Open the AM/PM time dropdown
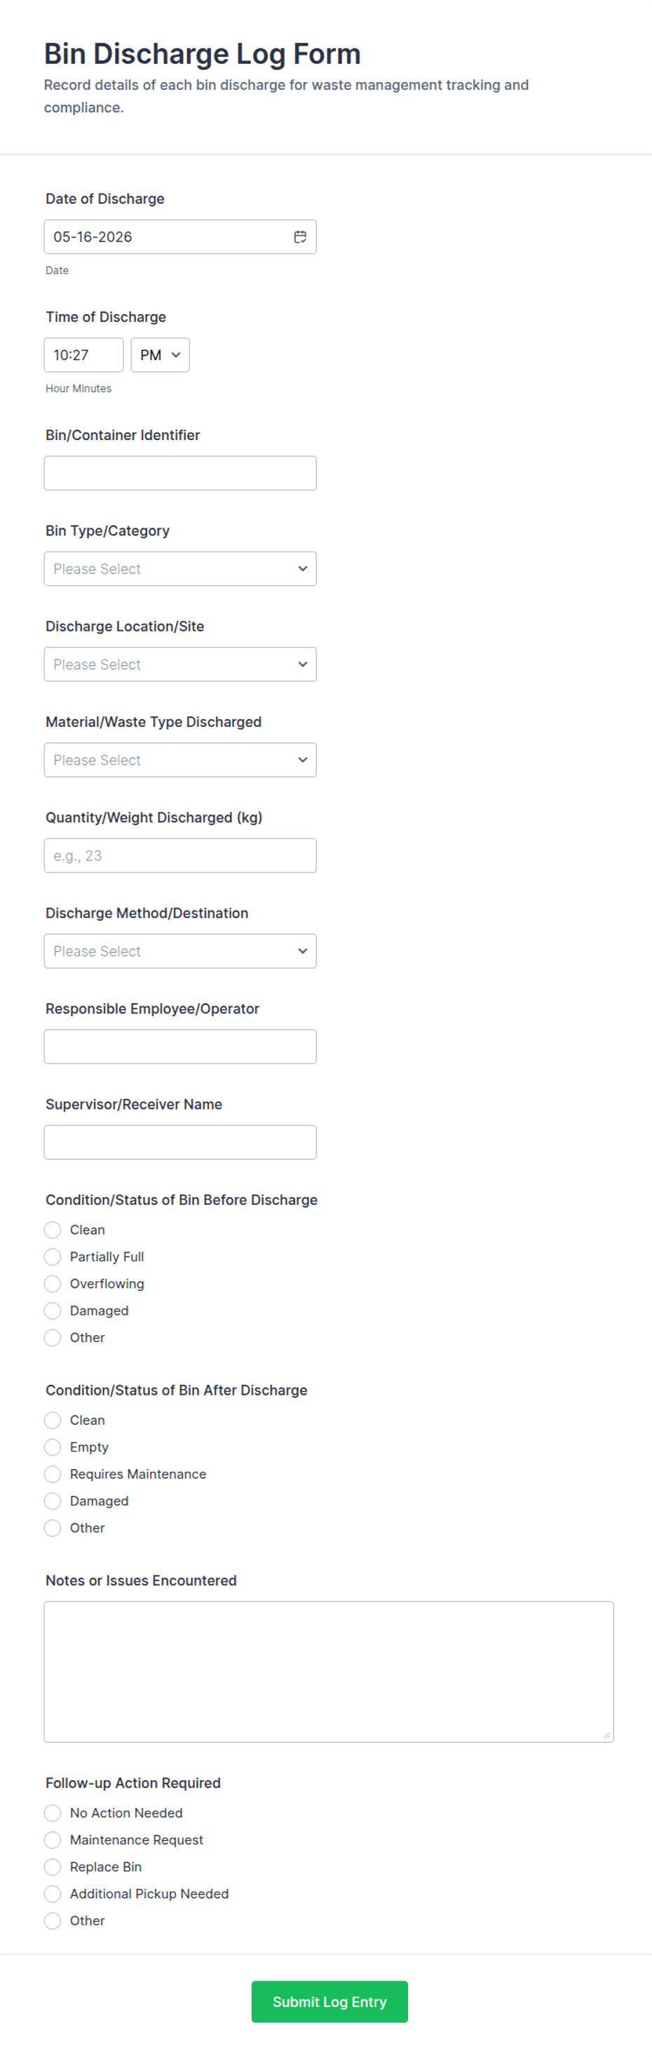 [x=160, y=355]
